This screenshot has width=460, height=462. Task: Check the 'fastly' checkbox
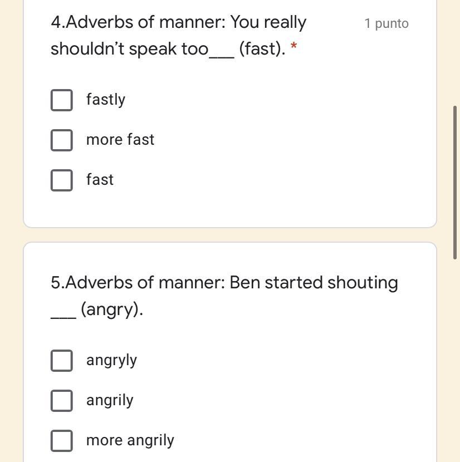(x=61, y=100)
